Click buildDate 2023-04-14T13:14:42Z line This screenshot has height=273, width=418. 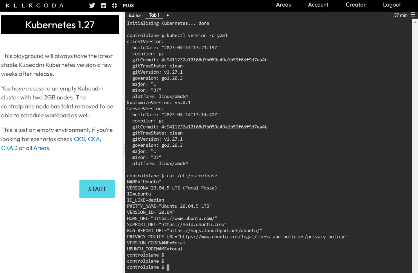click(176, 115)
